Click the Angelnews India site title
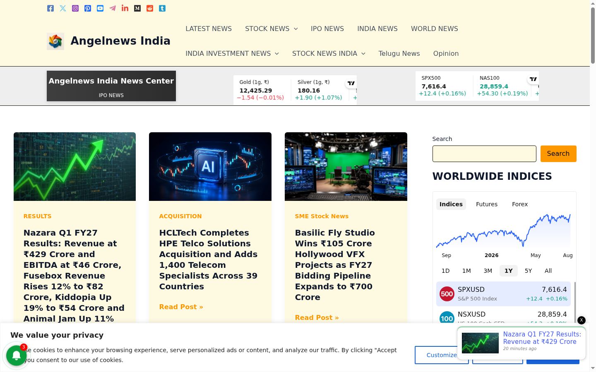Viewport: 596px width, 372px height. pyautogui.click(x=120, y=41)
